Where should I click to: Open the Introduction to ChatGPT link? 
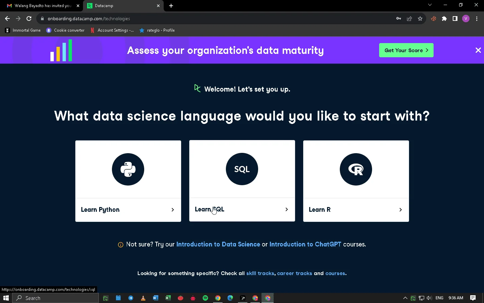click(x=305, y=244)
